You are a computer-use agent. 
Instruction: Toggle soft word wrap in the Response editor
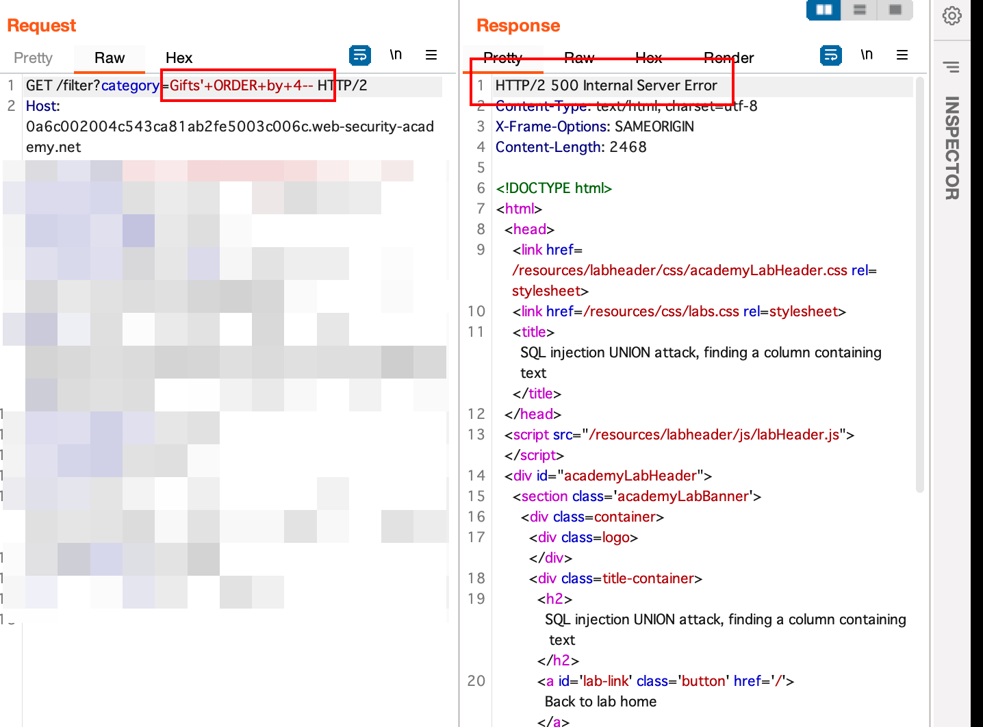[x=830, y=55]
